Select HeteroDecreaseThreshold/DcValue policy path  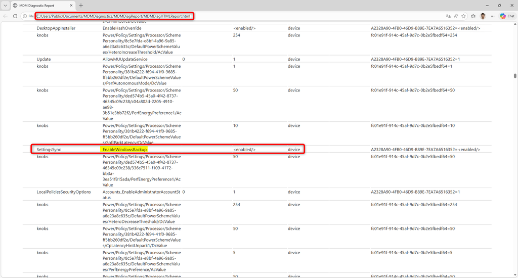142,213
